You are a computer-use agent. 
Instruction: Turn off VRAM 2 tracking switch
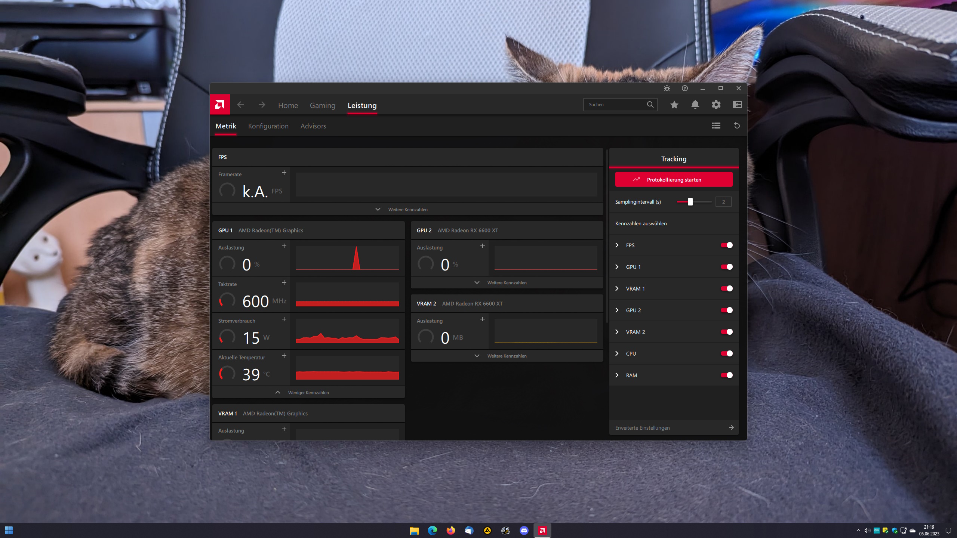click(726, 332)
